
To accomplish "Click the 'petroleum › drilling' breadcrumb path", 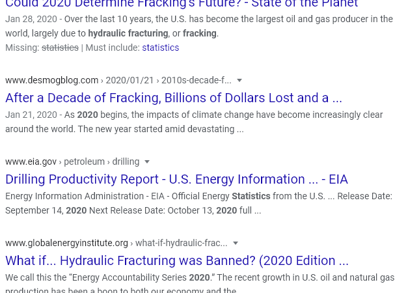I will pyautogui.click(x=102, y=161).
